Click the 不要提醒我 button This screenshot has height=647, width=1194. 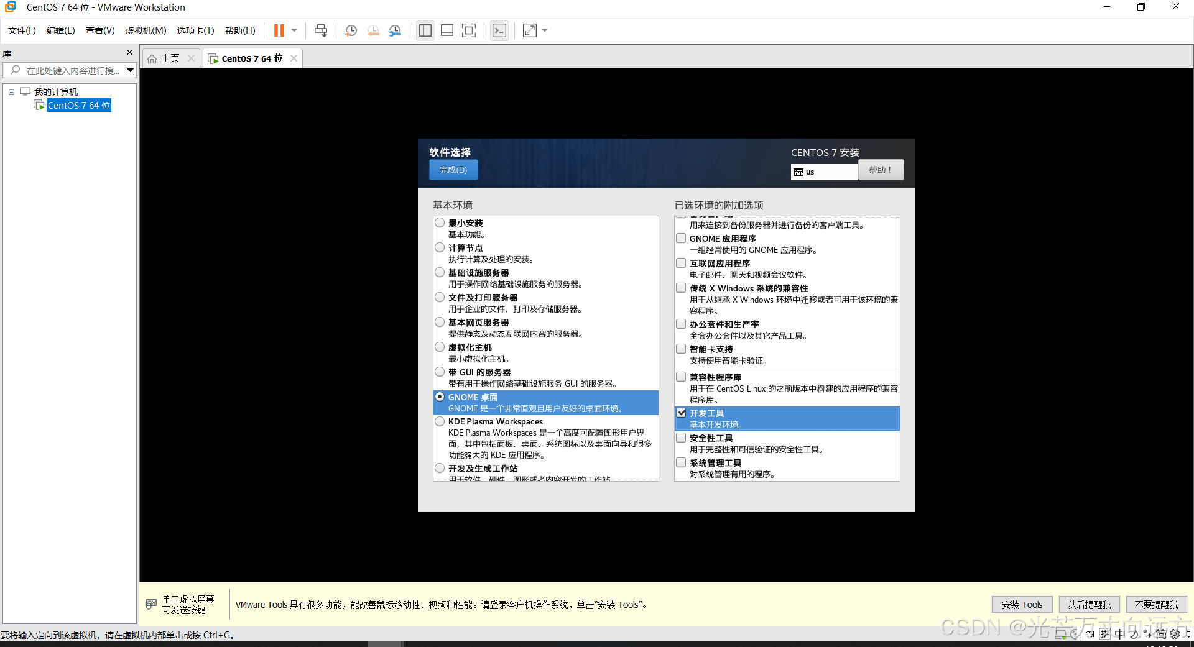[x=1156, y=605]
